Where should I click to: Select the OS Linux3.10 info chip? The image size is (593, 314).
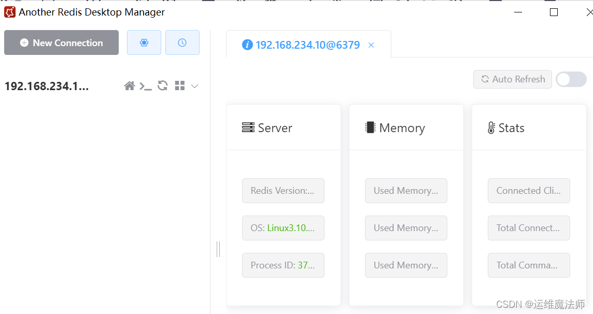(283, 228)
